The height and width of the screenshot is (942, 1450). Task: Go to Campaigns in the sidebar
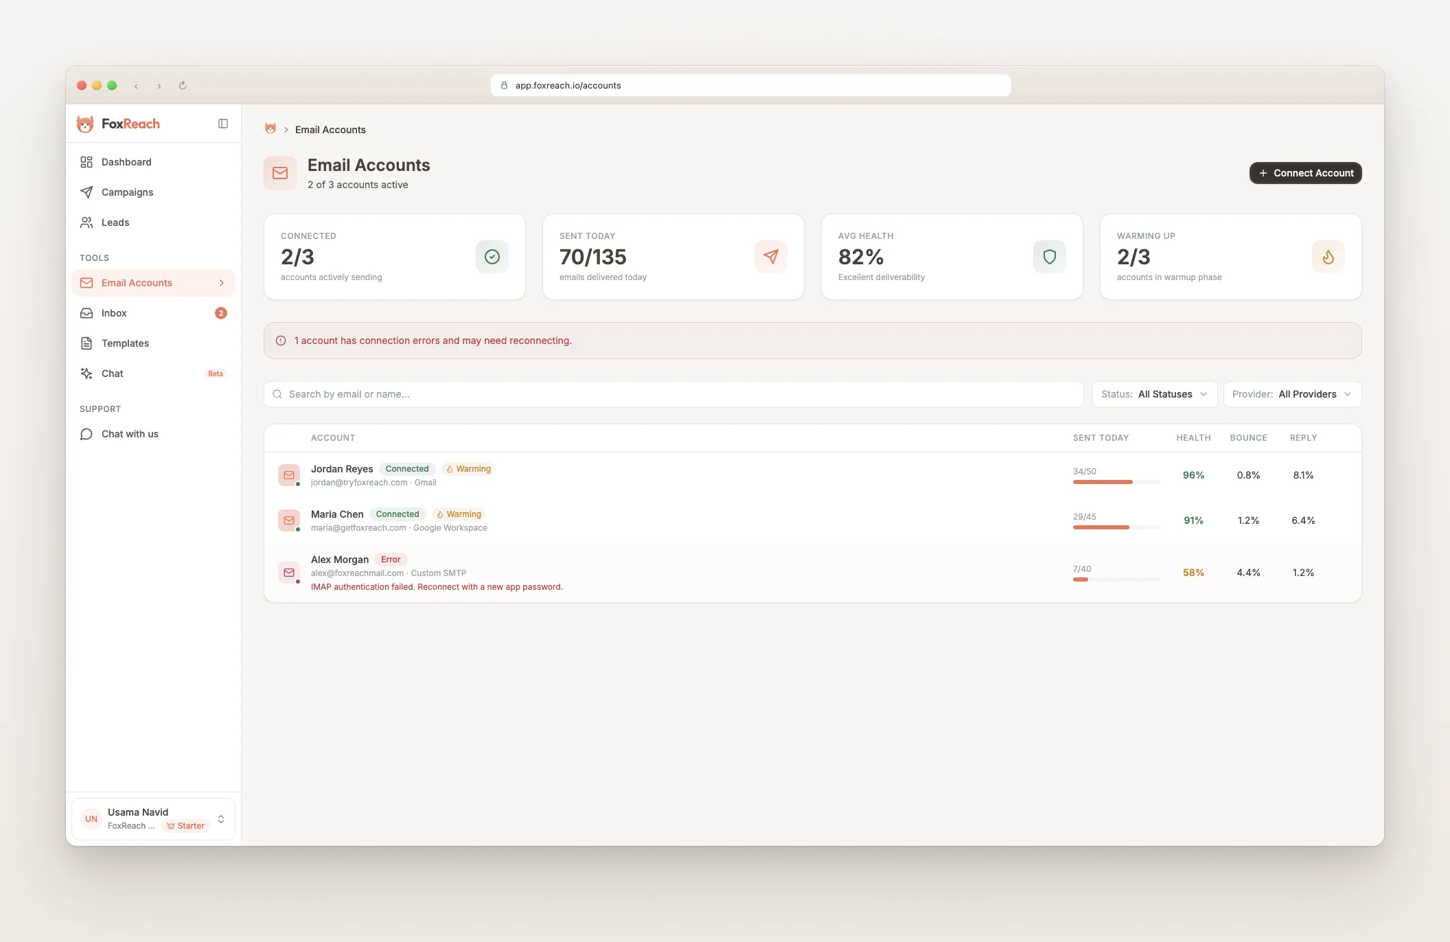pos(127,192)
